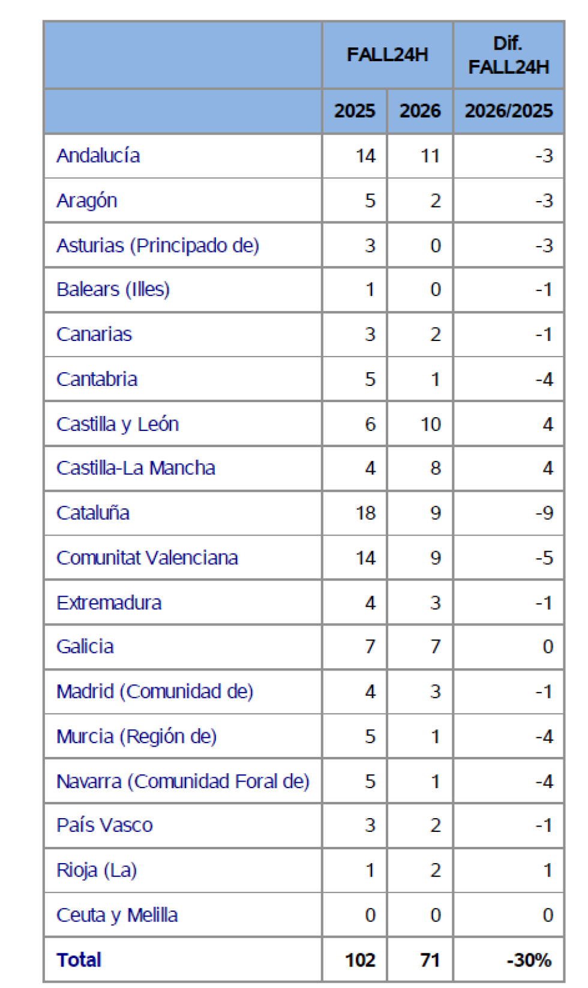Open the Castilla-La Mancha link
Screen dimensions: 588x988
click(x=136, y=468)
